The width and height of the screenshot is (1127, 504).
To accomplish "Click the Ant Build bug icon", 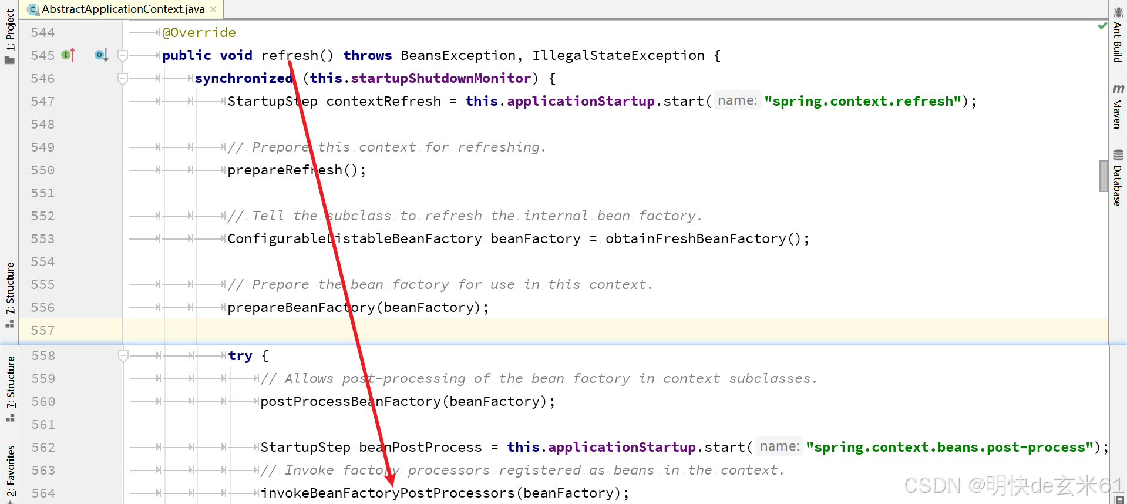I will tap(1118, 12).
